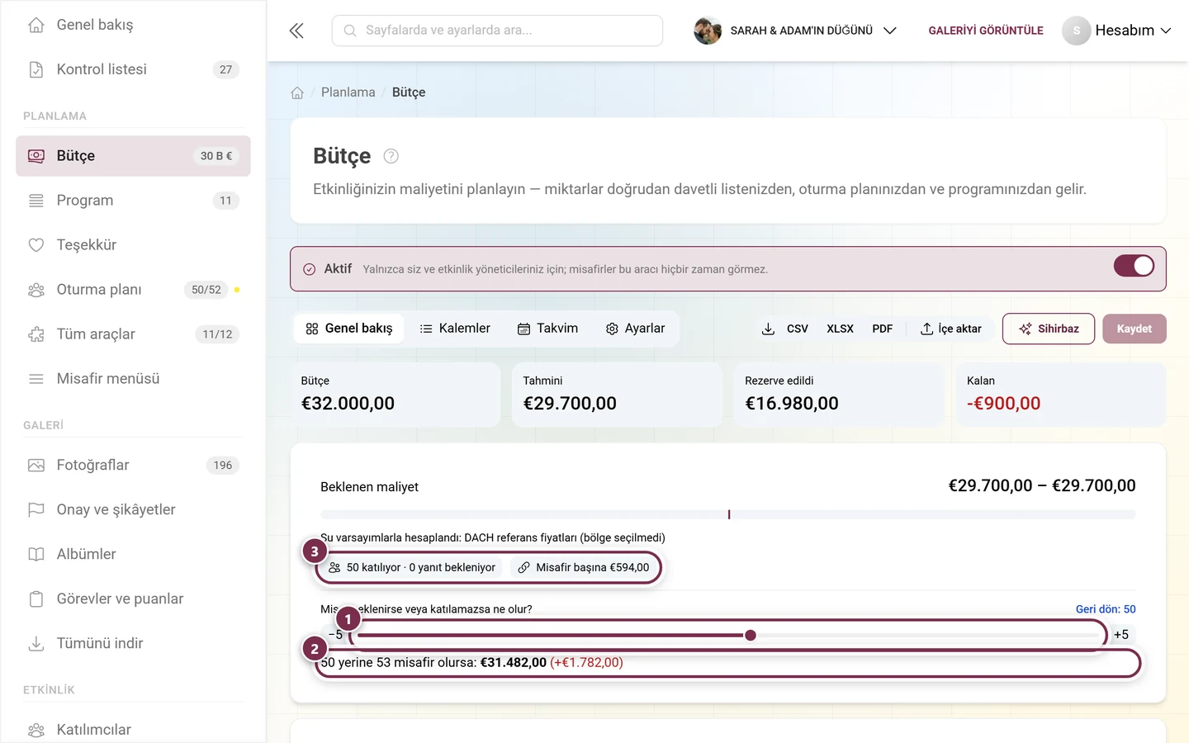Image resolution: width=1189 pixels, height=743 pixels.
Task: Click the Fotoğraflar picture icon
Action: [x=36, y=466]
